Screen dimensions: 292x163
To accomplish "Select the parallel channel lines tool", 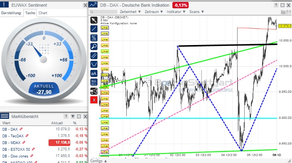I will (94, 56).
